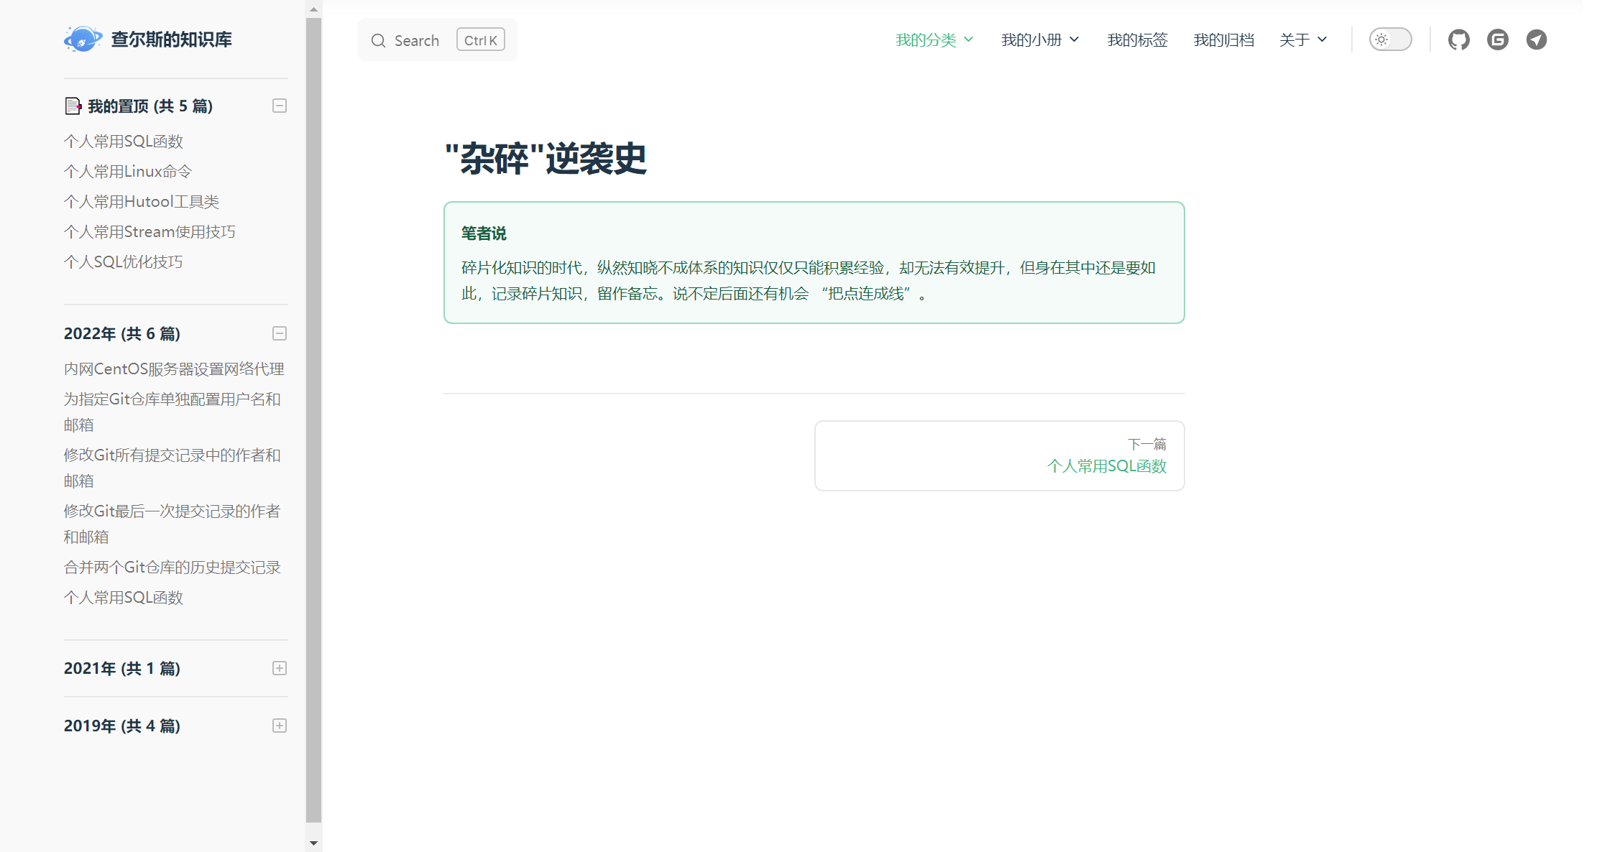
Task: Collapse the 2022年 section
Action: [280, 333]
